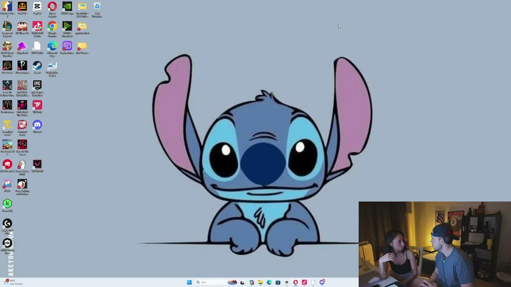Open Task View on the taskbar

pyautogui.click(x=242, y=282)
